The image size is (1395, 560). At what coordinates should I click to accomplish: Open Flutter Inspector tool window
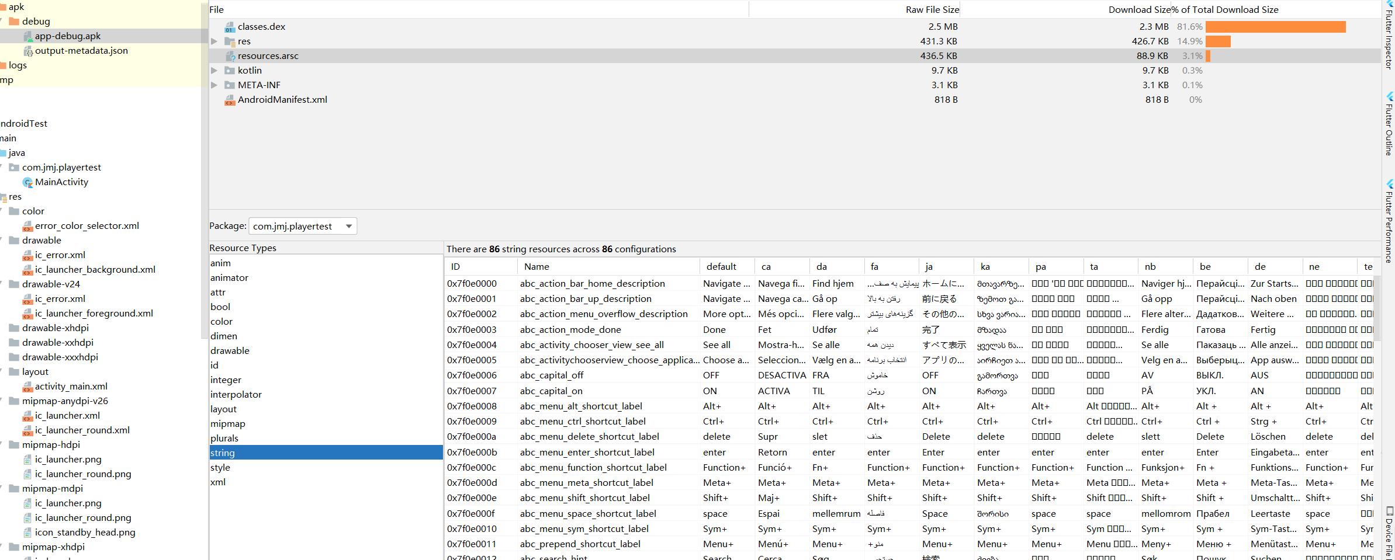(1389, 35)
